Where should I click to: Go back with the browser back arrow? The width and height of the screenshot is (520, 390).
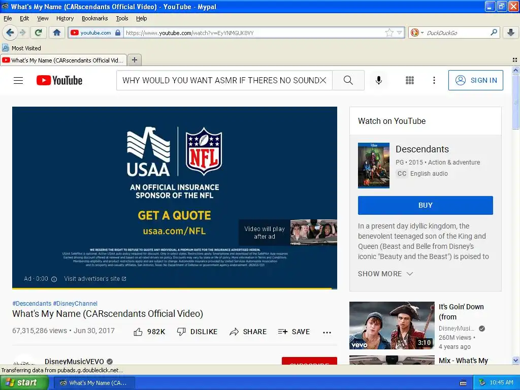[10, 32]
